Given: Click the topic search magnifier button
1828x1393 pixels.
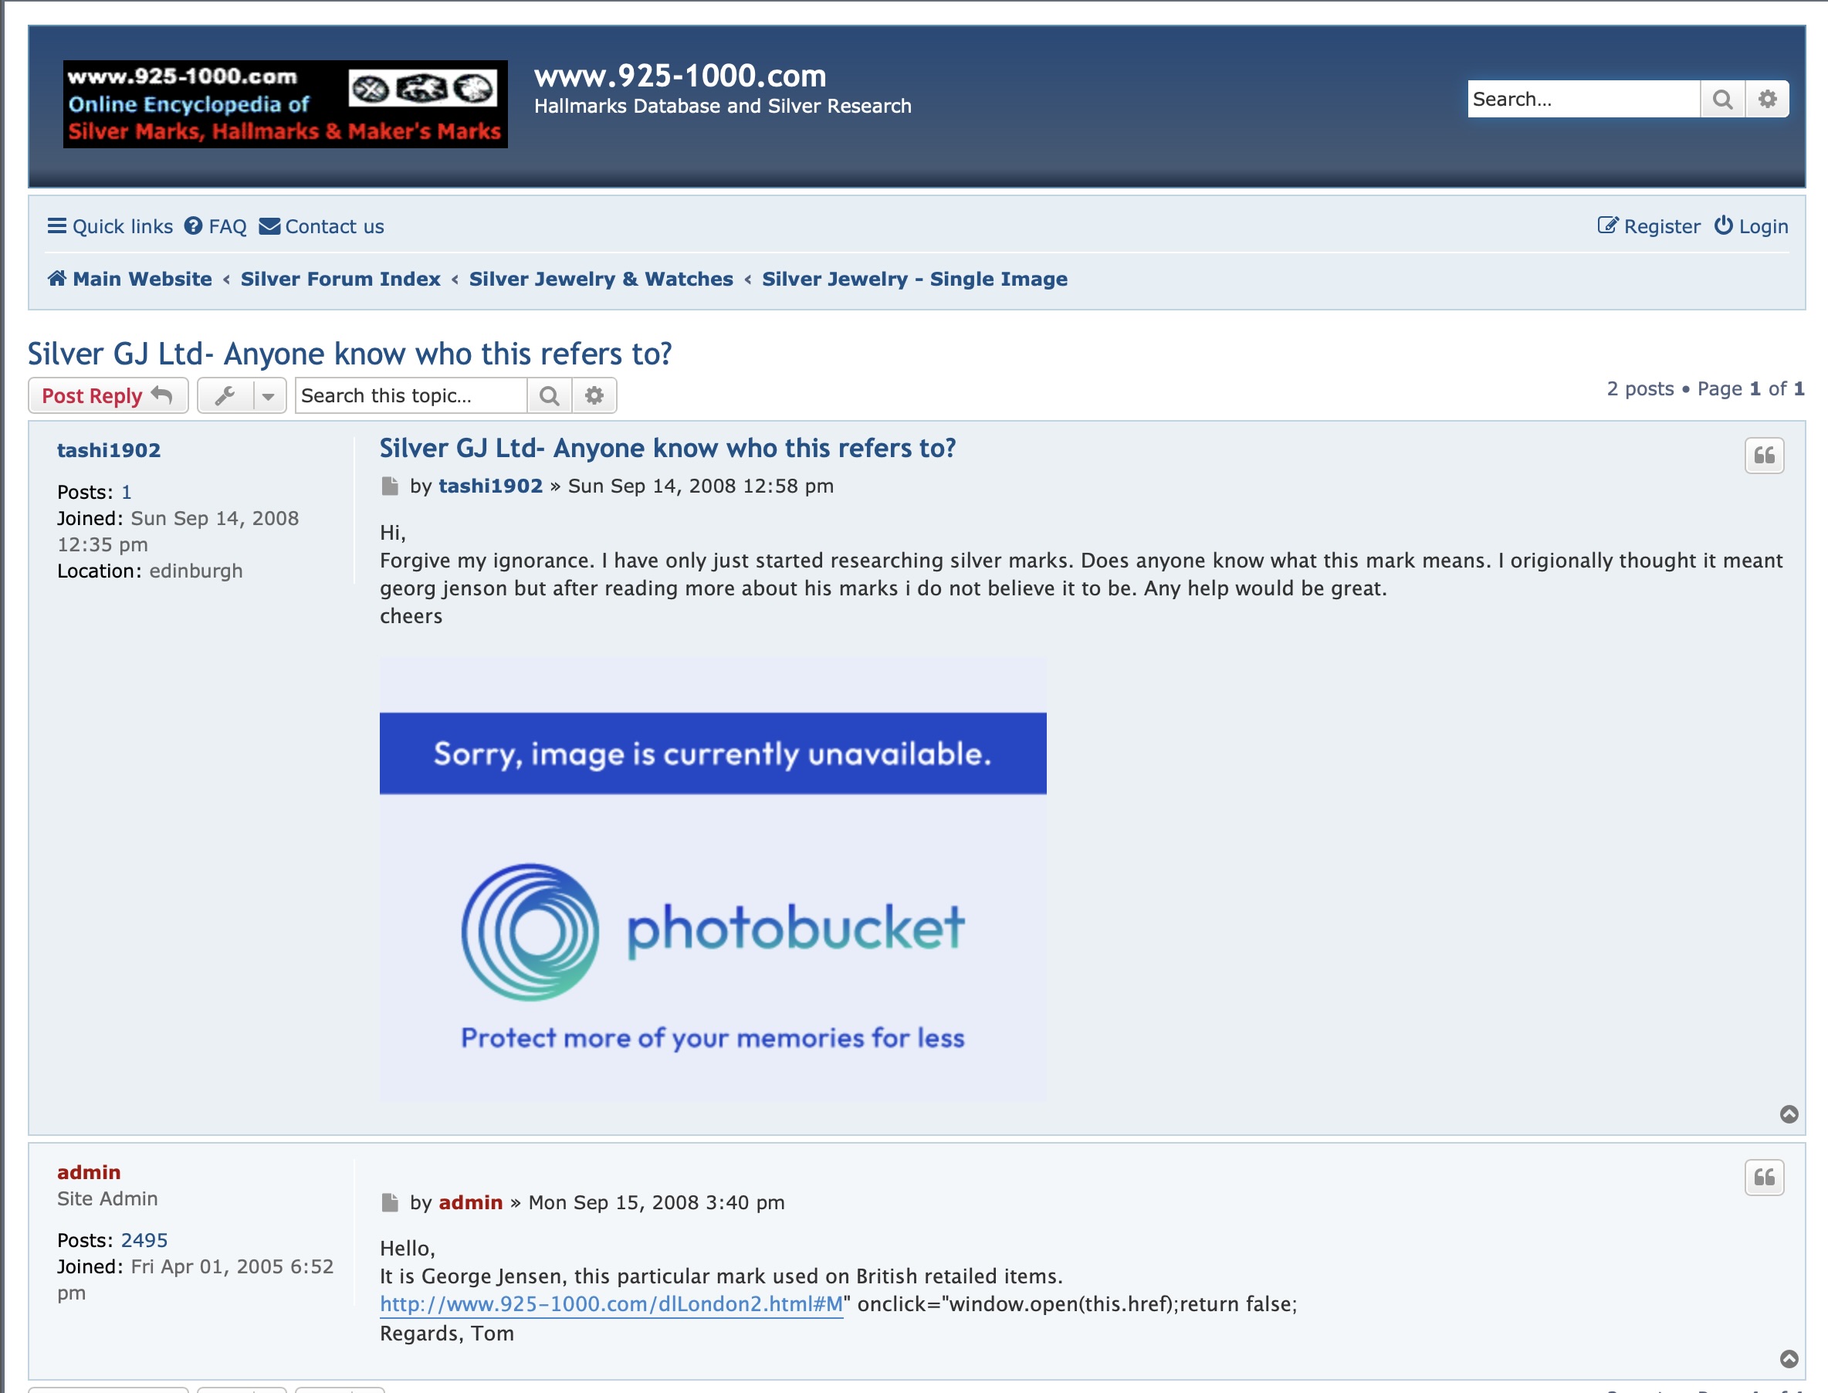Looking at the screenshot, I should pyautogui.click(x=549, y=396).
